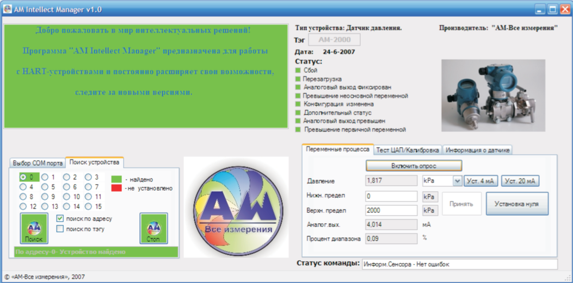Click the Перезагрузка status indicator square
This screenshot has width=573, height=283.
298,78
